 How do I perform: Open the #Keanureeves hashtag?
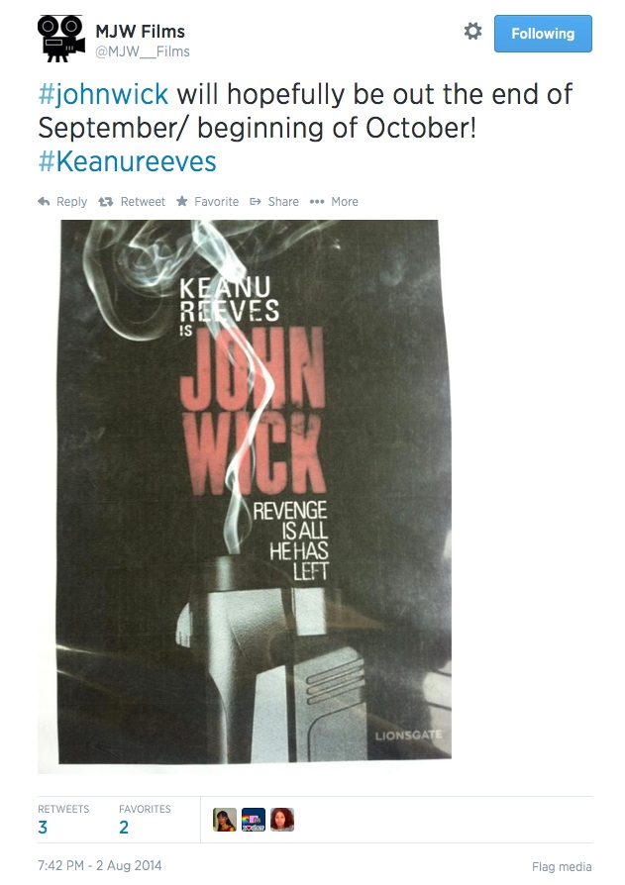[x=127, y=161]
